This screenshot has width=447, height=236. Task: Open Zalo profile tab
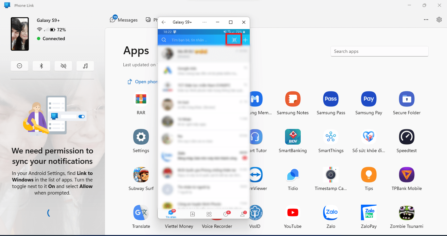243,214
